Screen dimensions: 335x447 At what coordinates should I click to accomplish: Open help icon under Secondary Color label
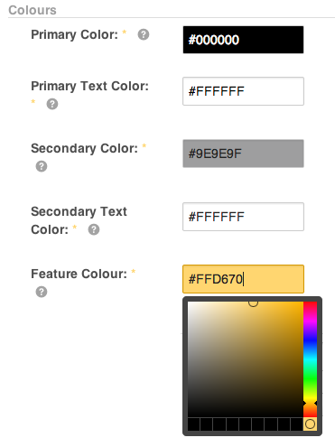click(42, 166)
